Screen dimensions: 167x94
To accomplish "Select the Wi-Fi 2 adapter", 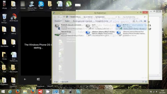I will pos(131,27).
